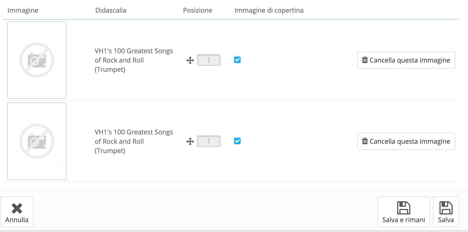The height and width of the screenshot is (232, 468).
Task: Click the move handle icon in first image row
Action: 190,60
